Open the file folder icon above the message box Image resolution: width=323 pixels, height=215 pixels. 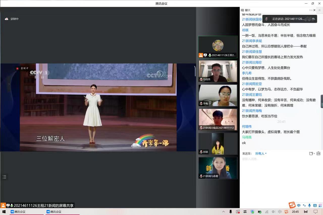pyautogui.click(x=311, y=153)
